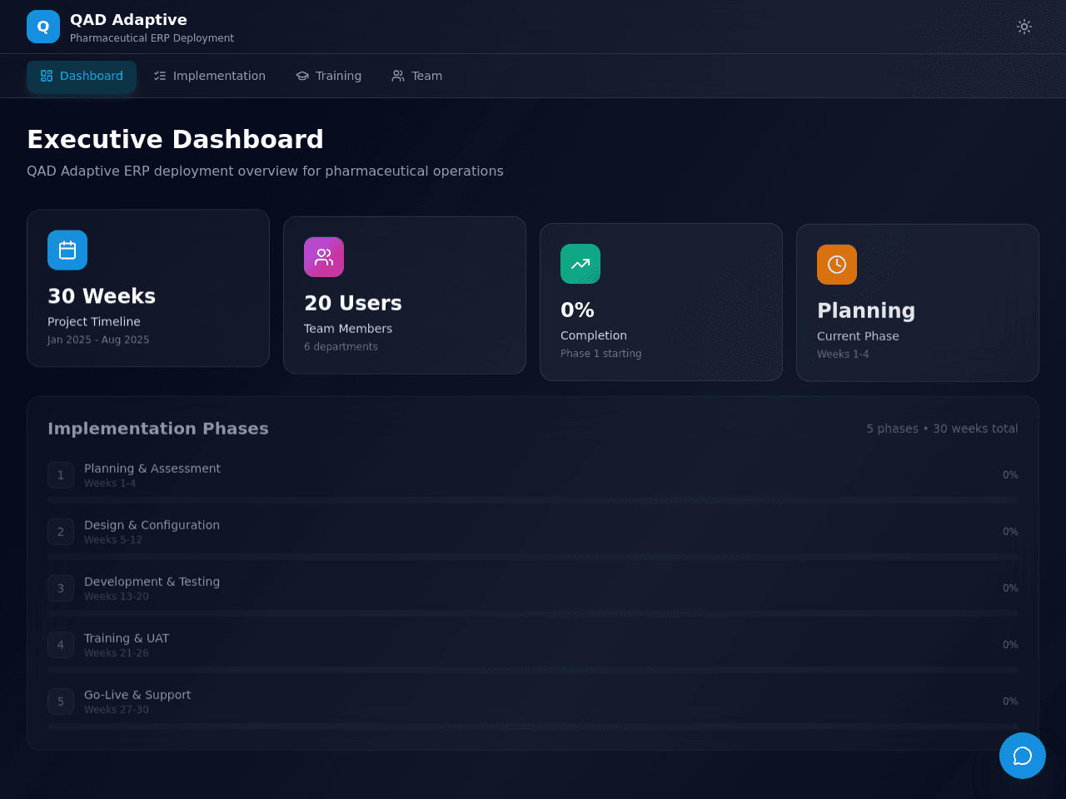Screen dimensions: 1066x799
Task: Click "Weeks 5-12" under Design & Configuration
Action: pyautogui.click(x=113, y=540)
